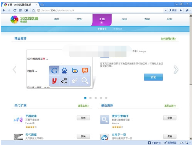Click in the address bar URL field

[100, 10]
